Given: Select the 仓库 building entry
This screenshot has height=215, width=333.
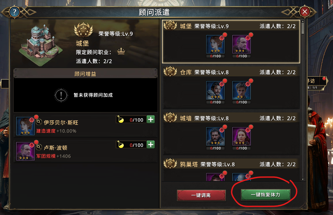Looking at the screenshot, I should coord(231,88).
